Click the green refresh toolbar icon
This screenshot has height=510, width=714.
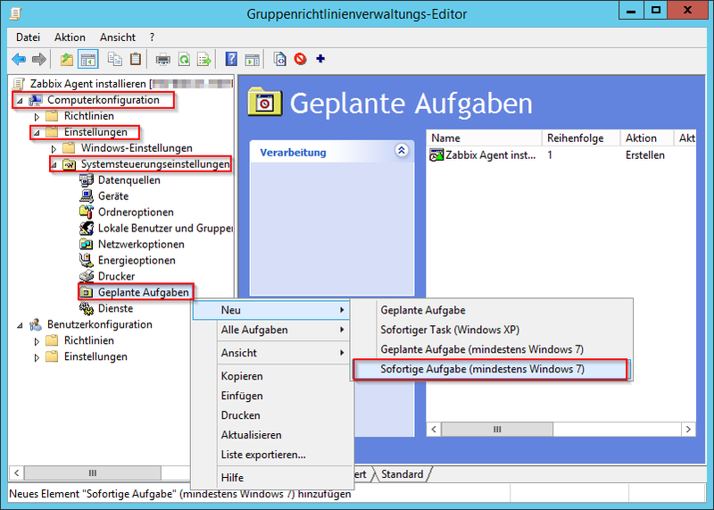[185, 60]
